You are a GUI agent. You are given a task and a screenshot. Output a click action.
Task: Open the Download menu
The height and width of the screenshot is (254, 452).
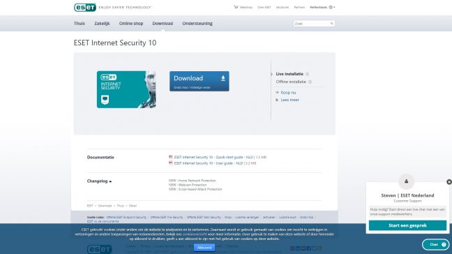pos(163,24)
